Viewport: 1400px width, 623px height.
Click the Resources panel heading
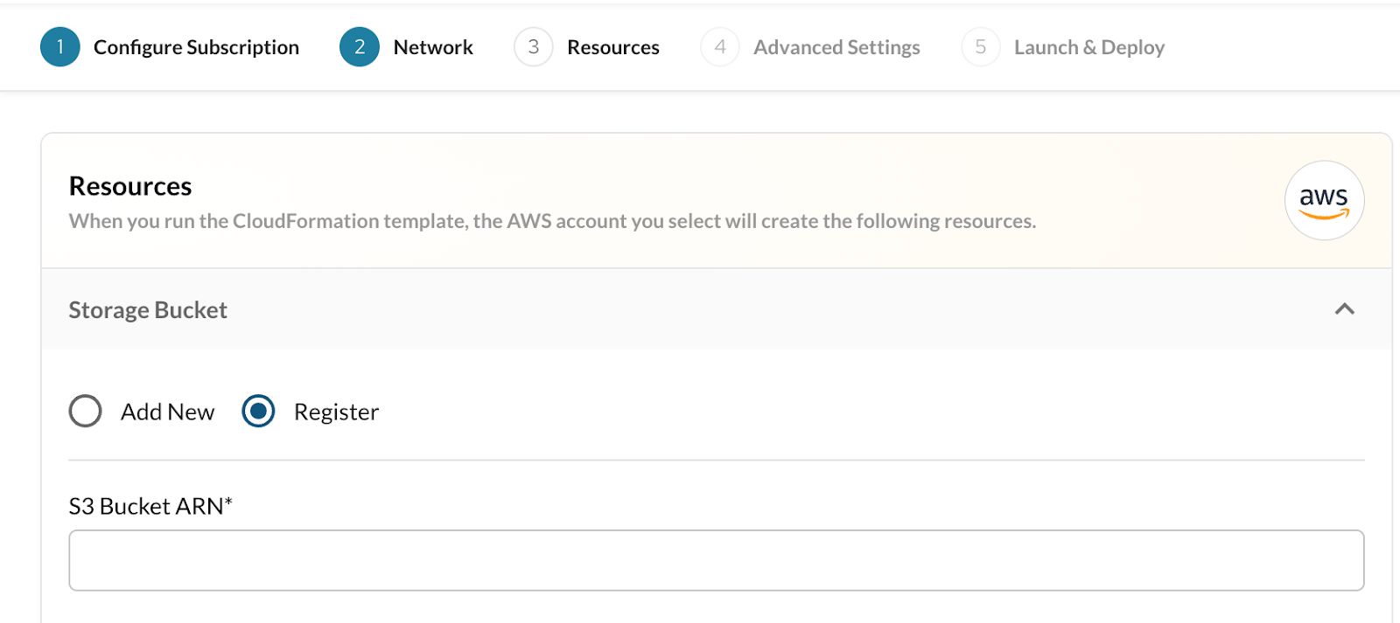tap(130, 186)
